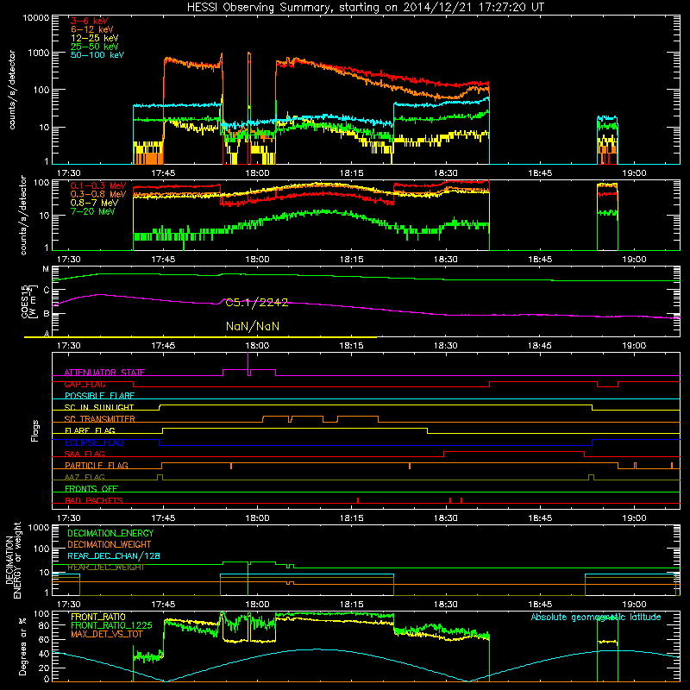Click the '10000' tick on top panel

(36, 17)
